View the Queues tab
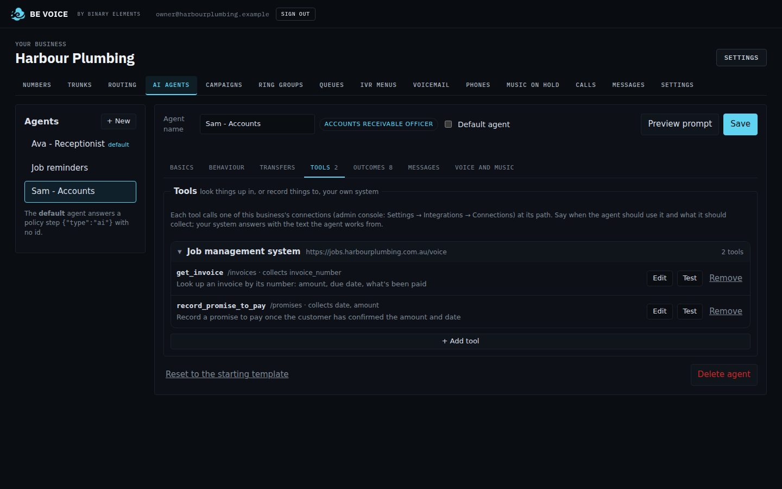The height and width of the screenshot is (489, 782). coord(332,85)
